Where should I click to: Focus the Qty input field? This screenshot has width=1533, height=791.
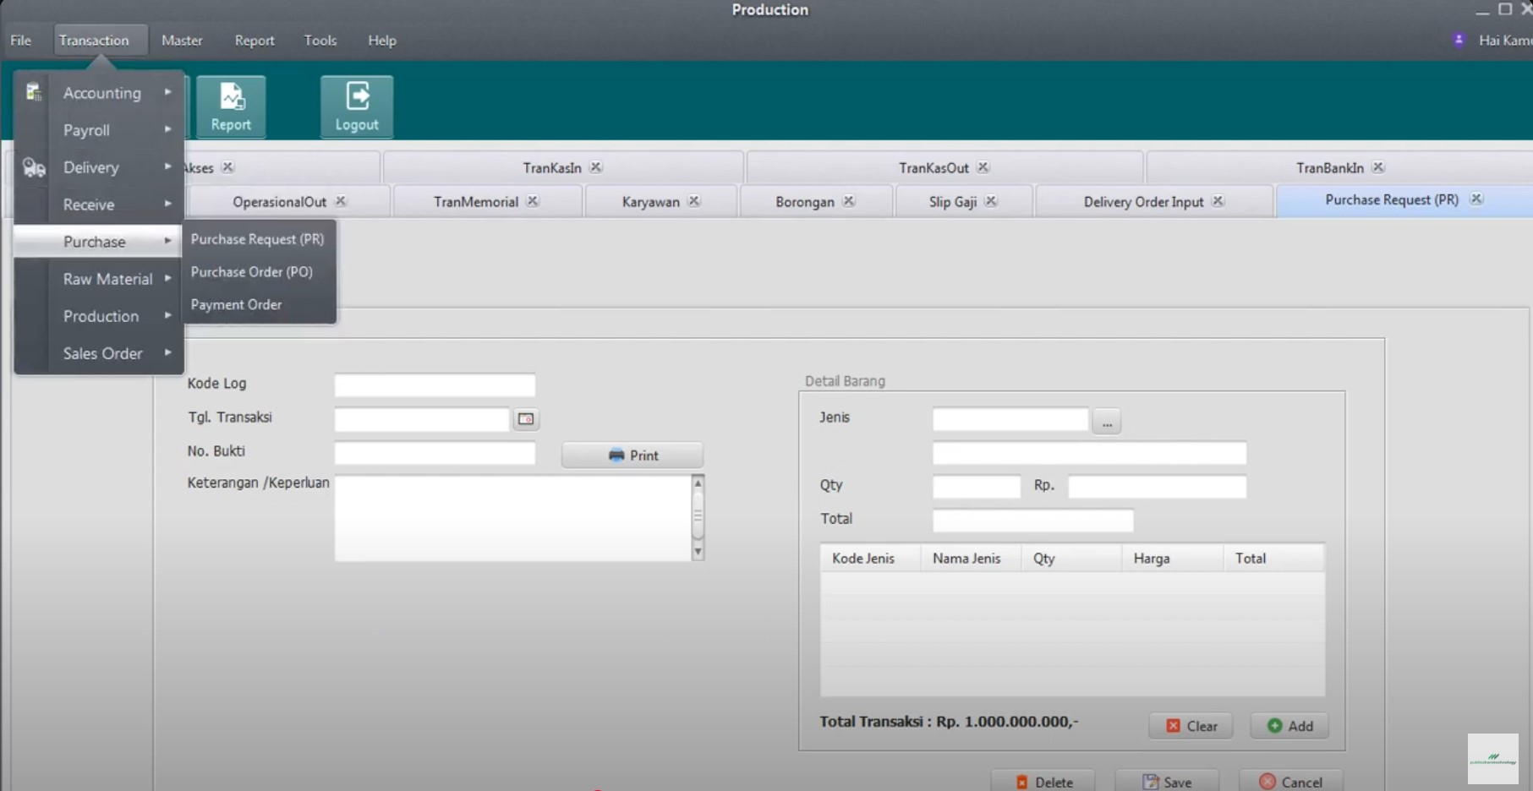(977, 487)
